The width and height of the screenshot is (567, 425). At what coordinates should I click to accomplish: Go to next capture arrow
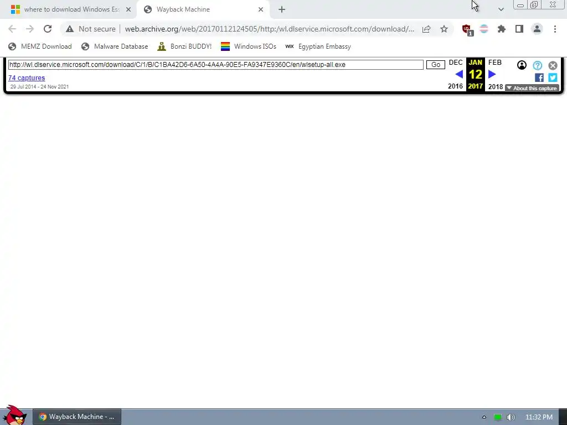pyautogui.click(x=492, y=74)
